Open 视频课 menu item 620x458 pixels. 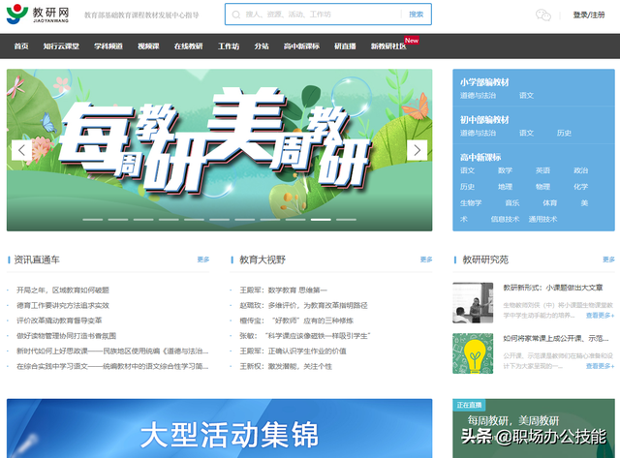[x=148, y=46]
